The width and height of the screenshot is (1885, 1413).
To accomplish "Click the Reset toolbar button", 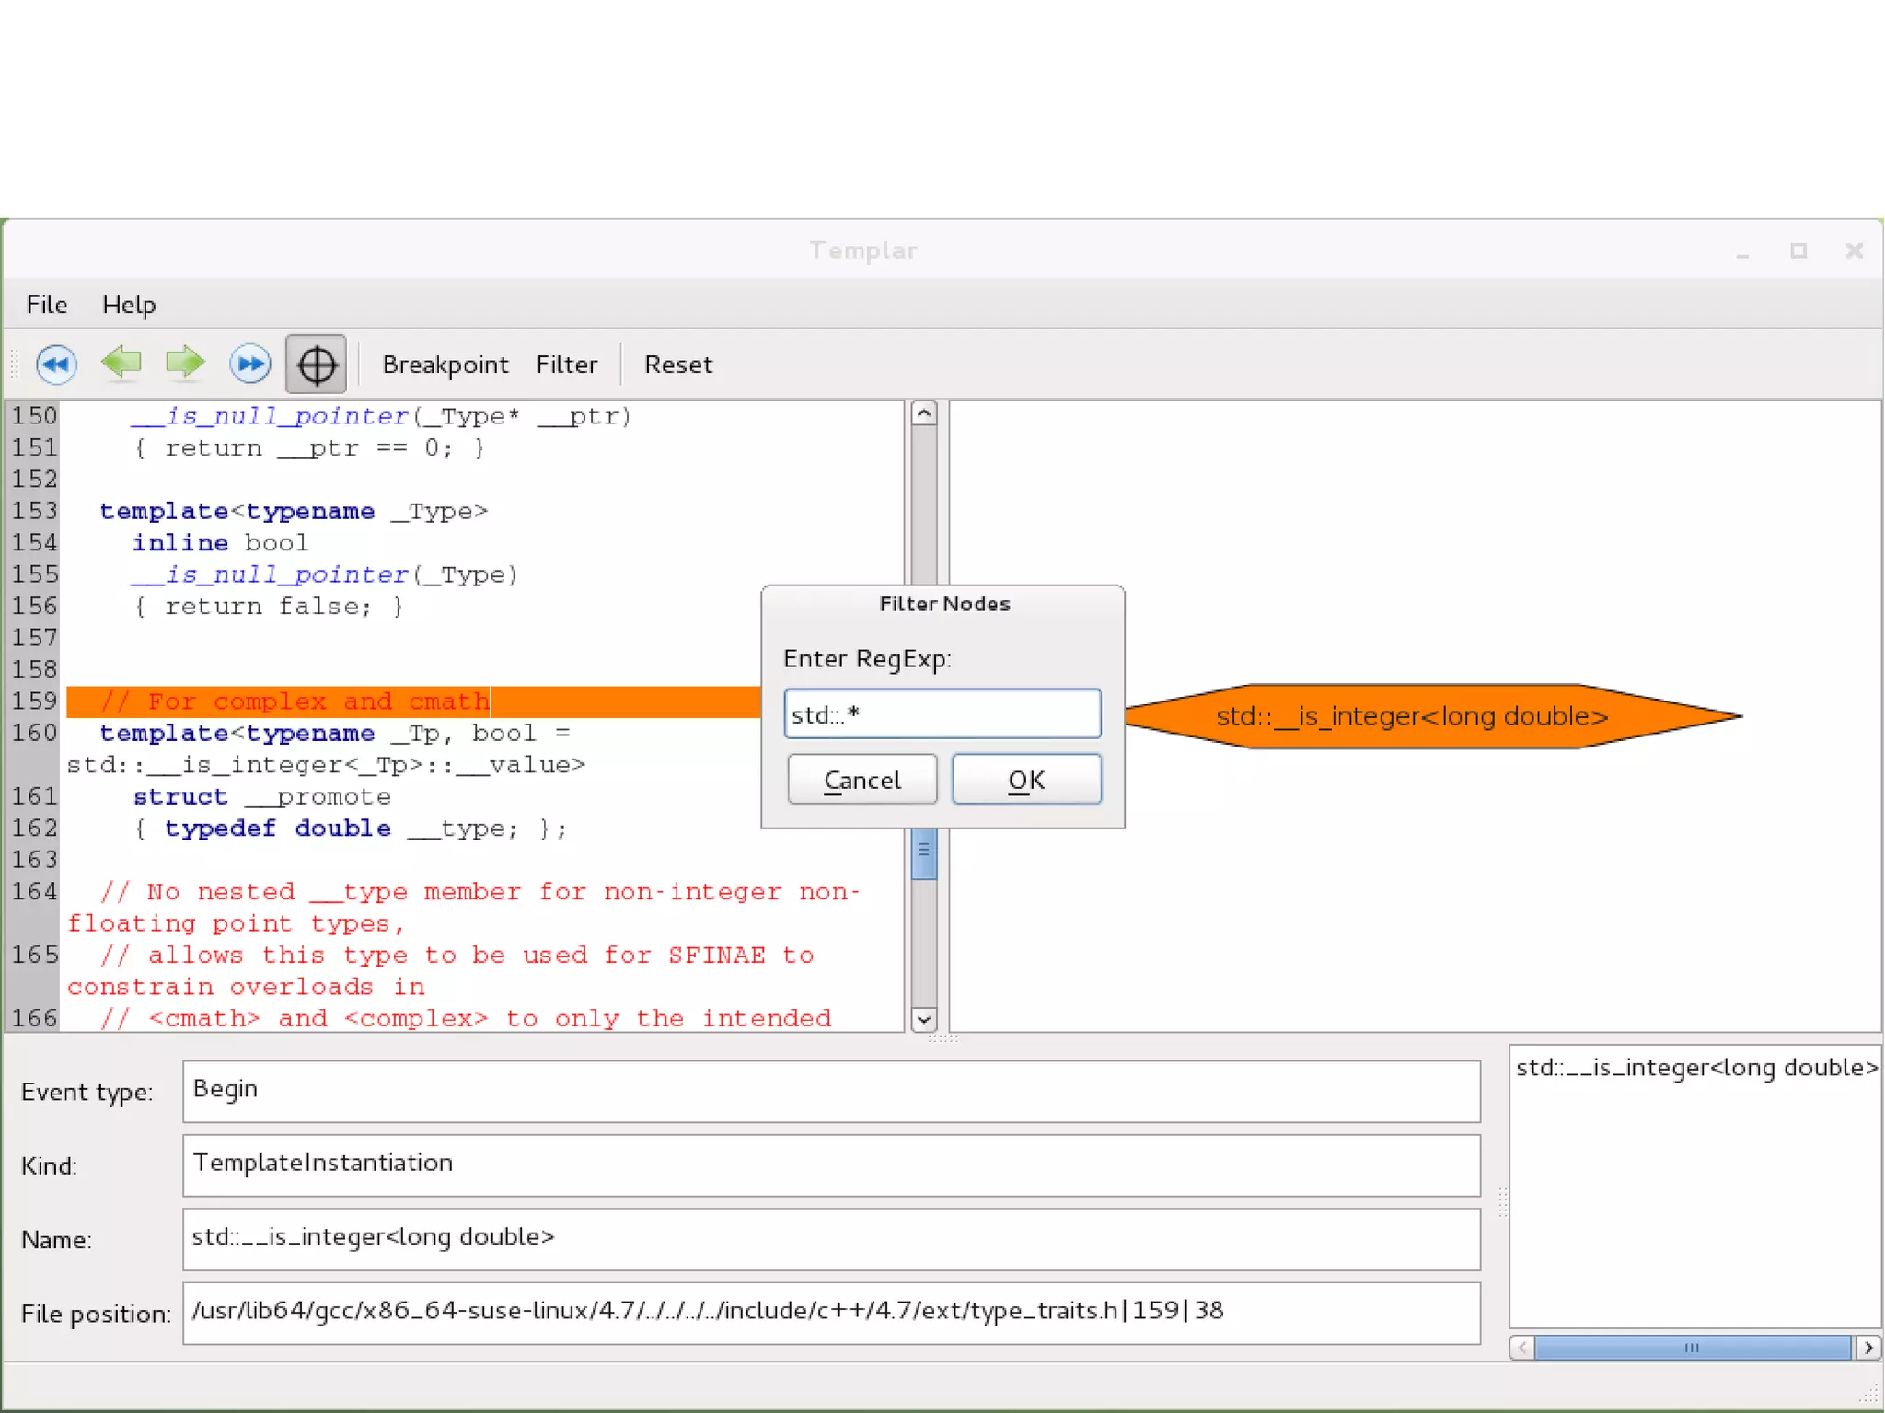I will coord(677,365).
